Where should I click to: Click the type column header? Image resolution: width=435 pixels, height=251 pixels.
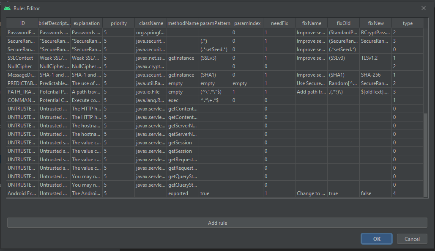pos(408,23)
